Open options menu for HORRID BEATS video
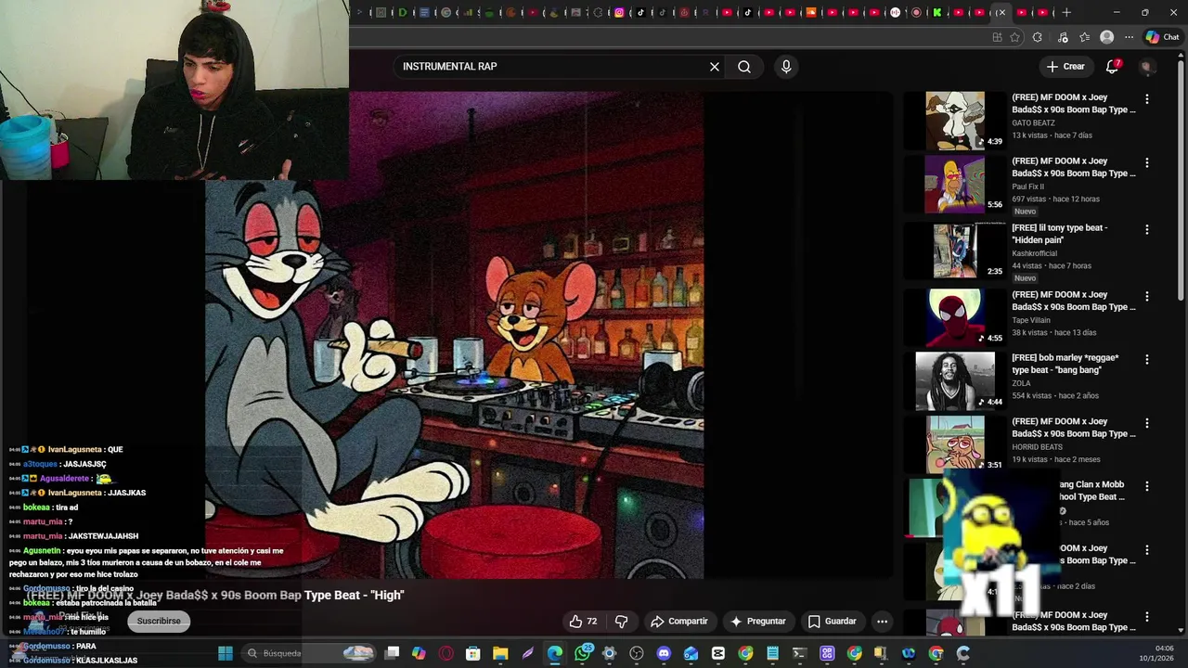Image resolution: width=1188 pixels, height=668 pixels. 1146,423
